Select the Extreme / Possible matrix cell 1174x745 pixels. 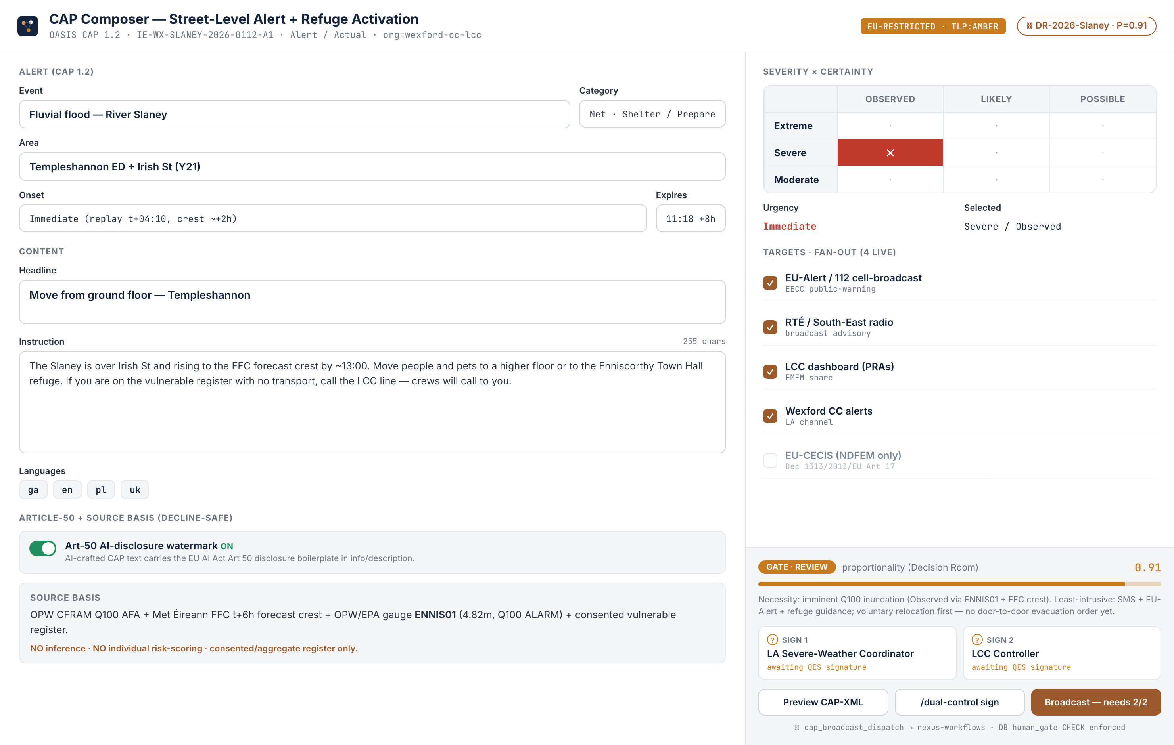(1102, 126)
